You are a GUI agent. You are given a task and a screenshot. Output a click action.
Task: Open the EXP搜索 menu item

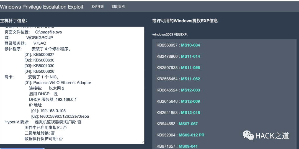[97, 7]
